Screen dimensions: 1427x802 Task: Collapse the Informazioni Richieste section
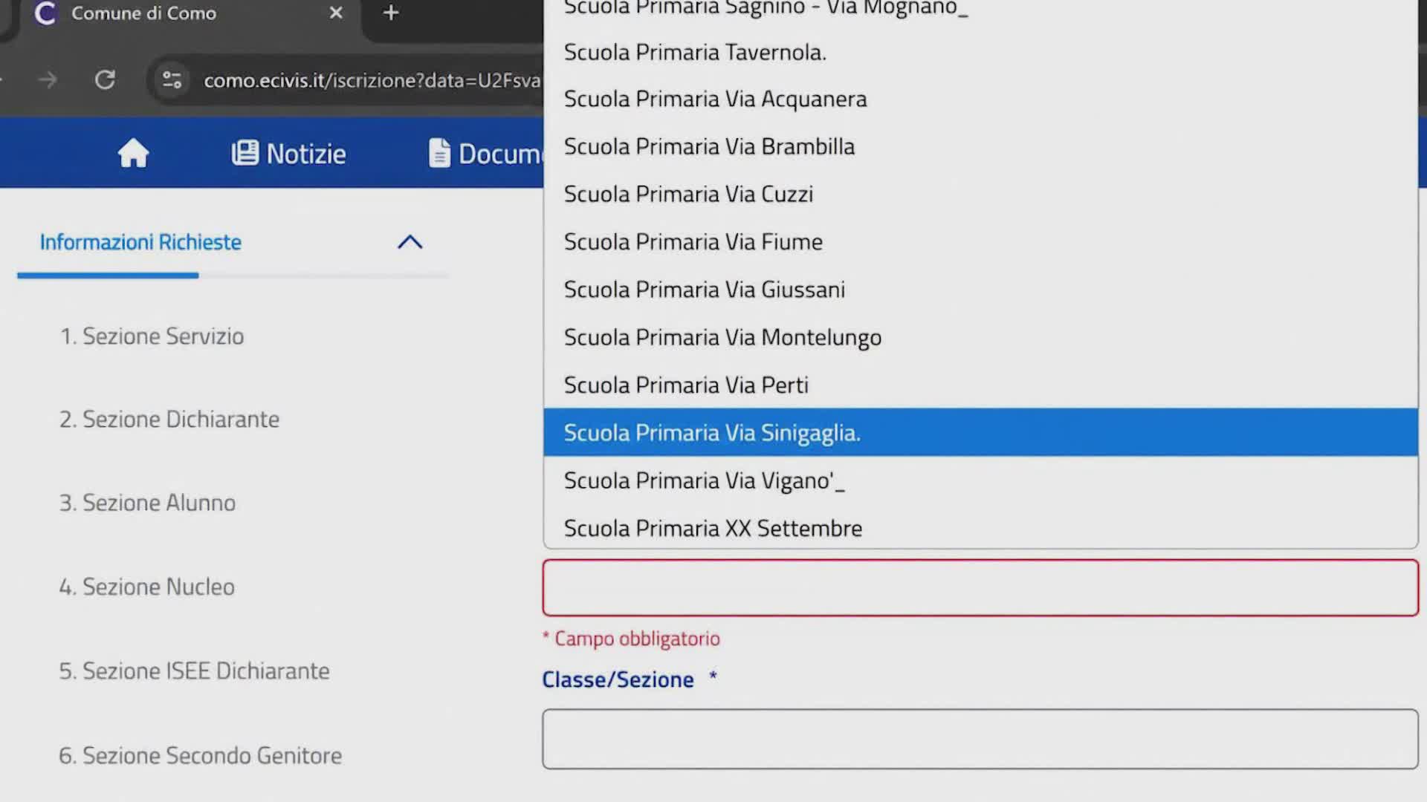click(410, 242)
